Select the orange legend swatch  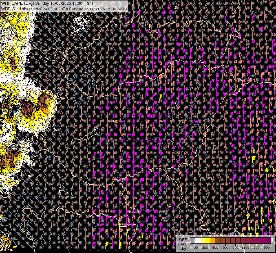(213, 240)
